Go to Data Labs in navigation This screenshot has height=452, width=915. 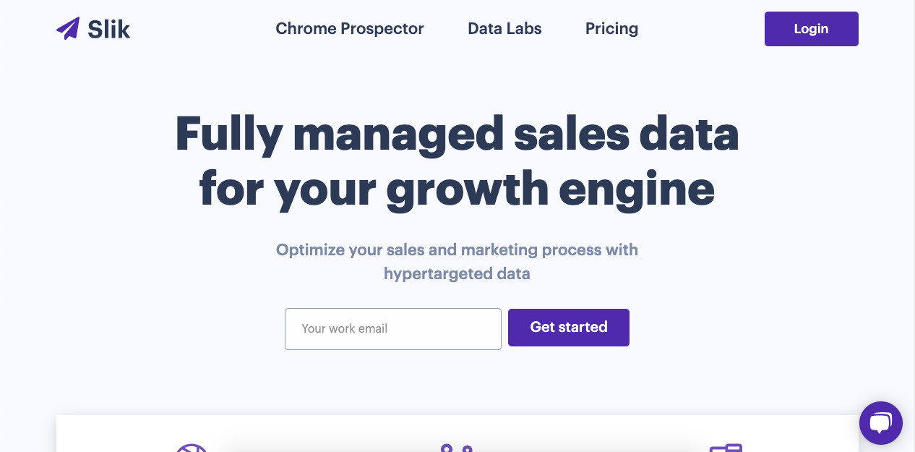(504, 29)
